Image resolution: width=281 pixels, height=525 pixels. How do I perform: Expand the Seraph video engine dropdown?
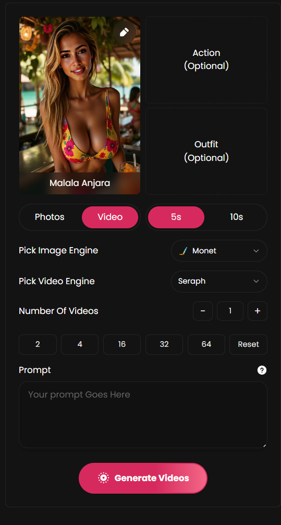[219, 281]
